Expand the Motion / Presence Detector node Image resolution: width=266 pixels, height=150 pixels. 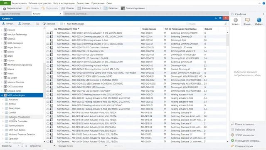pyautogui.click(x=3, y=134)
